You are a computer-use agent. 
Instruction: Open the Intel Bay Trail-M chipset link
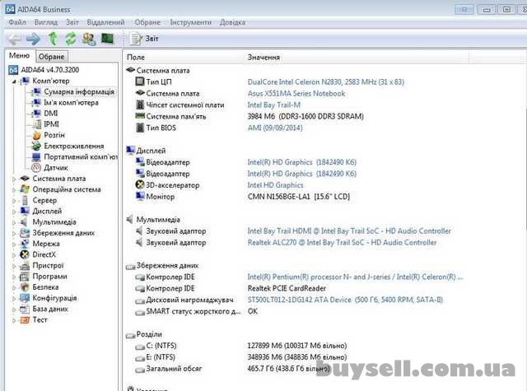click(x=274, y=105)
